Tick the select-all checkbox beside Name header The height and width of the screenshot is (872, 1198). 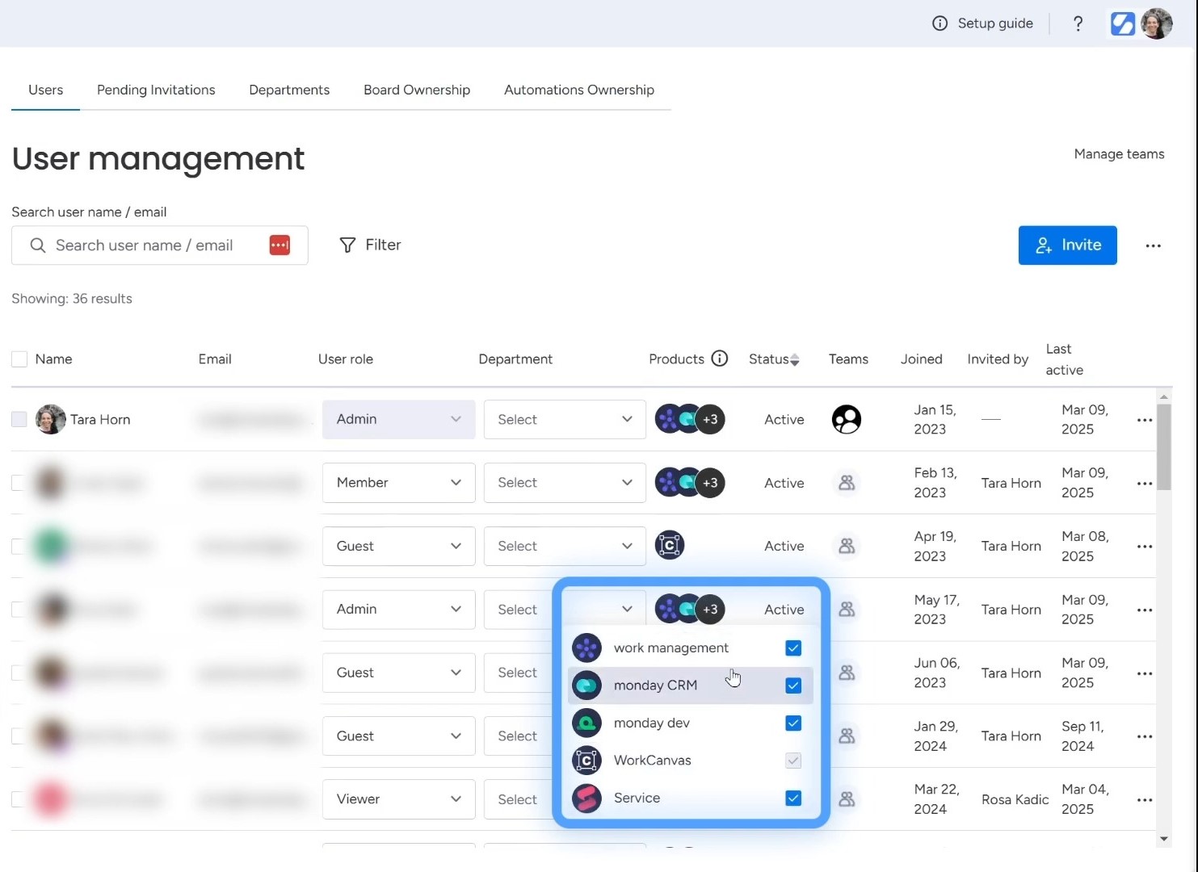19,359
